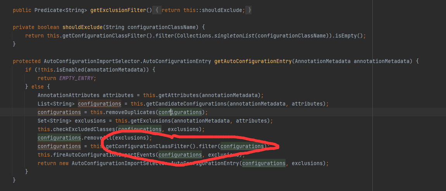Click the EMPTY_ENTRY constant
446x191 pixels.
tap(76, 78)
